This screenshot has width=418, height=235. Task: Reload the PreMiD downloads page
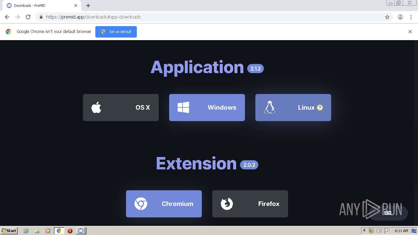point(28,17)
